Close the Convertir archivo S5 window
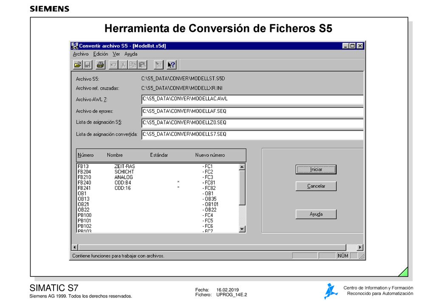This screenshot has width=435, height=301. [360, 46]
